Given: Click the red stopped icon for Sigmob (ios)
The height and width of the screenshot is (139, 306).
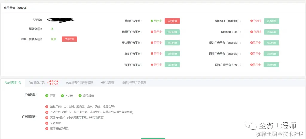Looking at the screenshot, I should 252,32.
